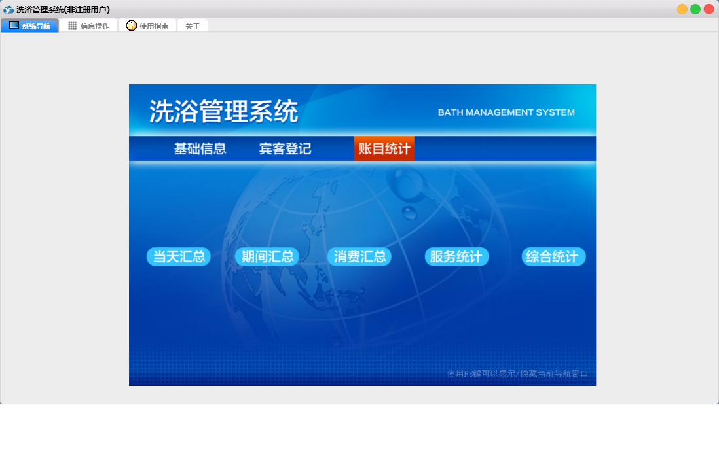719x465 pixels.
Task: Click the BATH MANAGEMENT SYSTEM text
Action: click(x=506, y=112)
